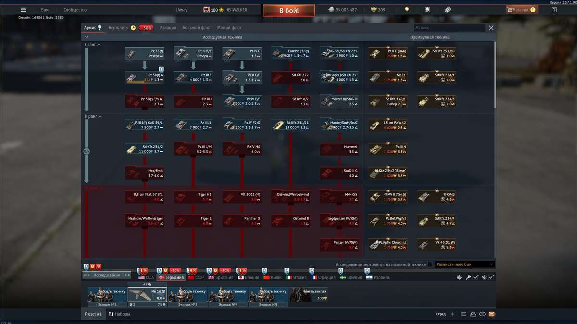Click the light bulb icon in top bar
Image resolution: width=577 pixels, height=324 pixels.
coord(407,10)
